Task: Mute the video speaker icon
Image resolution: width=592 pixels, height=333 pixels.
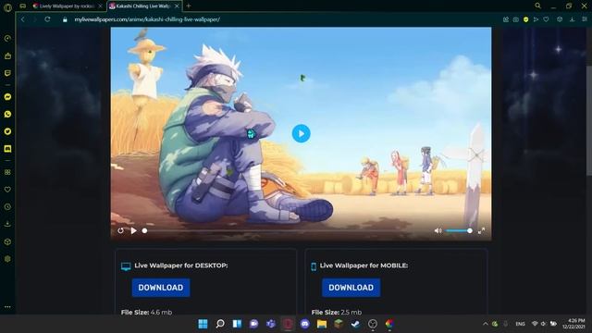Action: tap(438, 230)
